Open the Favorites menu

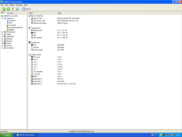[19, 5]
